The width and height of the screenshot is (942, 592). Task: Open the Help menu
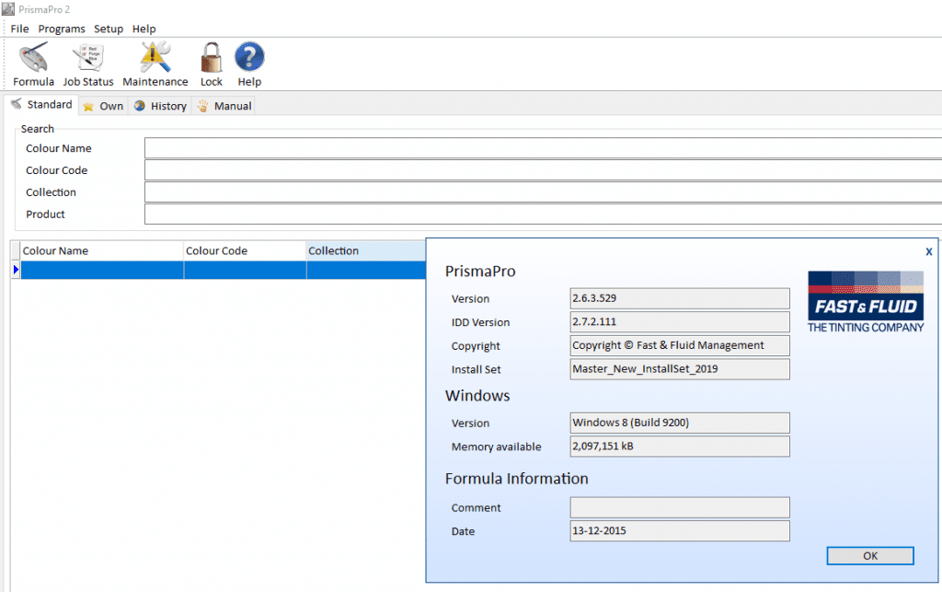tap(144, 29)
